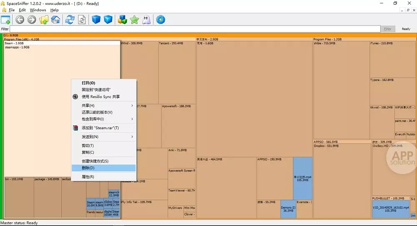Click the colored blocks file classes icon
The image size is (417, 226).
point(122,20)
